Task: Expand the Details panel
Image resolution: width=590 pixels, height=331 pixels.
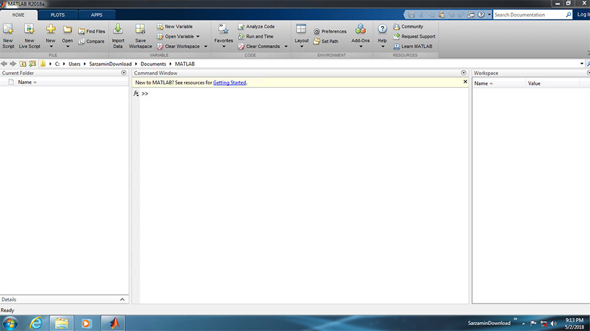Action: 123,300
